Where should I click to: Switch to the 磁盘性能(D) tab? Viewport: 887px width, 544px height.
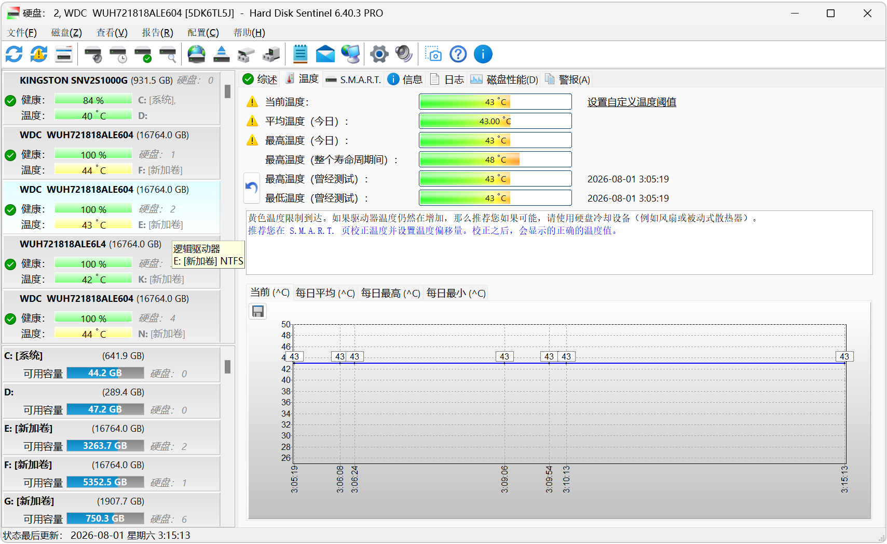504,79
